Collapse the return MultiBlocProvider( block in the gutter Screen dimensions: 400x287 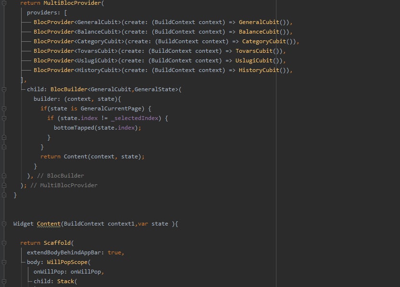(x=4, y=3)
